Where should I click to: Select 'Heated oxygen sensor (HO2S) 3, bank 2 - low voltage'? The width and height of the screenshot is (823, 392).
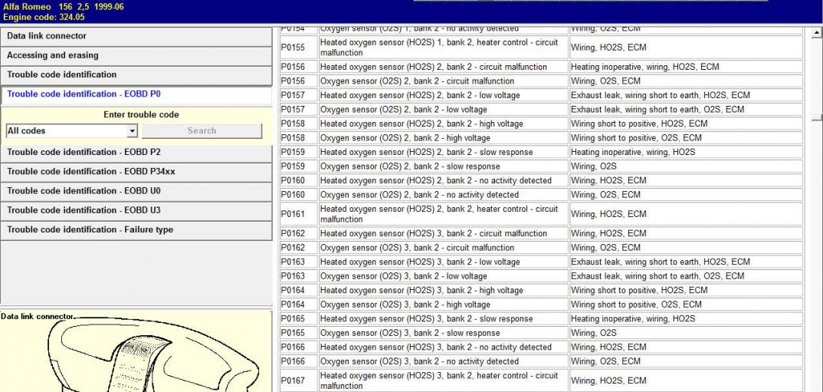point(444,262)
